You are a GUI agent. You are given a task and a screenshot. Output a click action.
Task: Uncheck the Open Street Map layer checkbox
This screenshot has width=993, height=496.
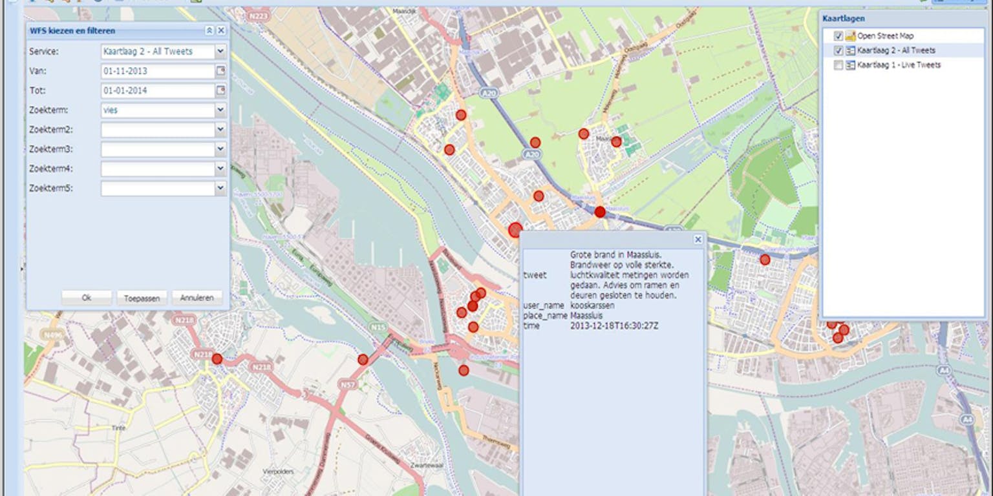[x=838, y=36]
